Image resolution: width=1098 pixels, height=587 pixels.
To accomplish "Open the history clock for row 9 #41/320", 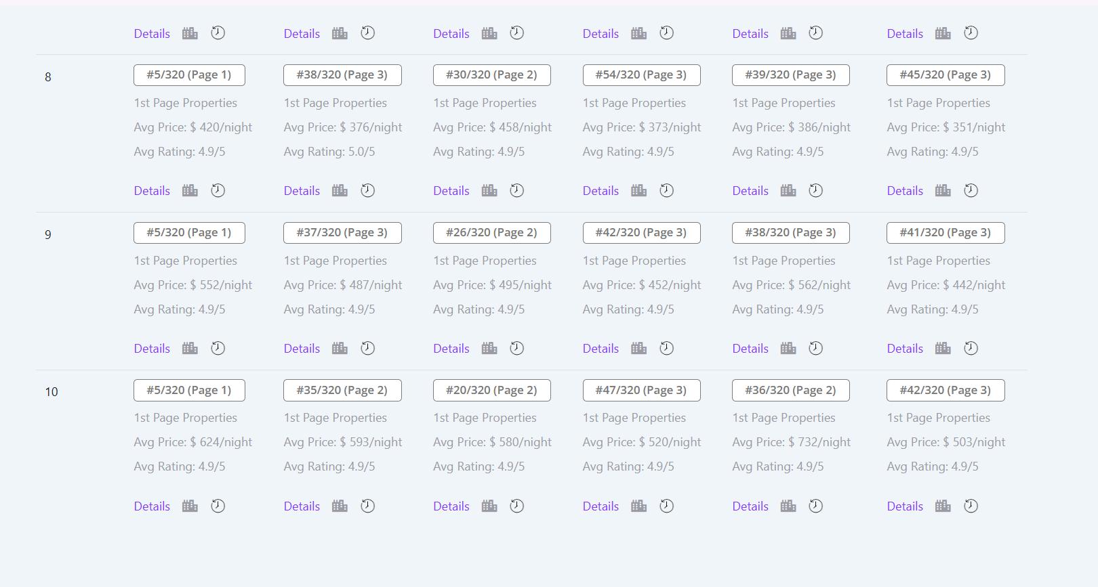I will [x=971, y=348].
